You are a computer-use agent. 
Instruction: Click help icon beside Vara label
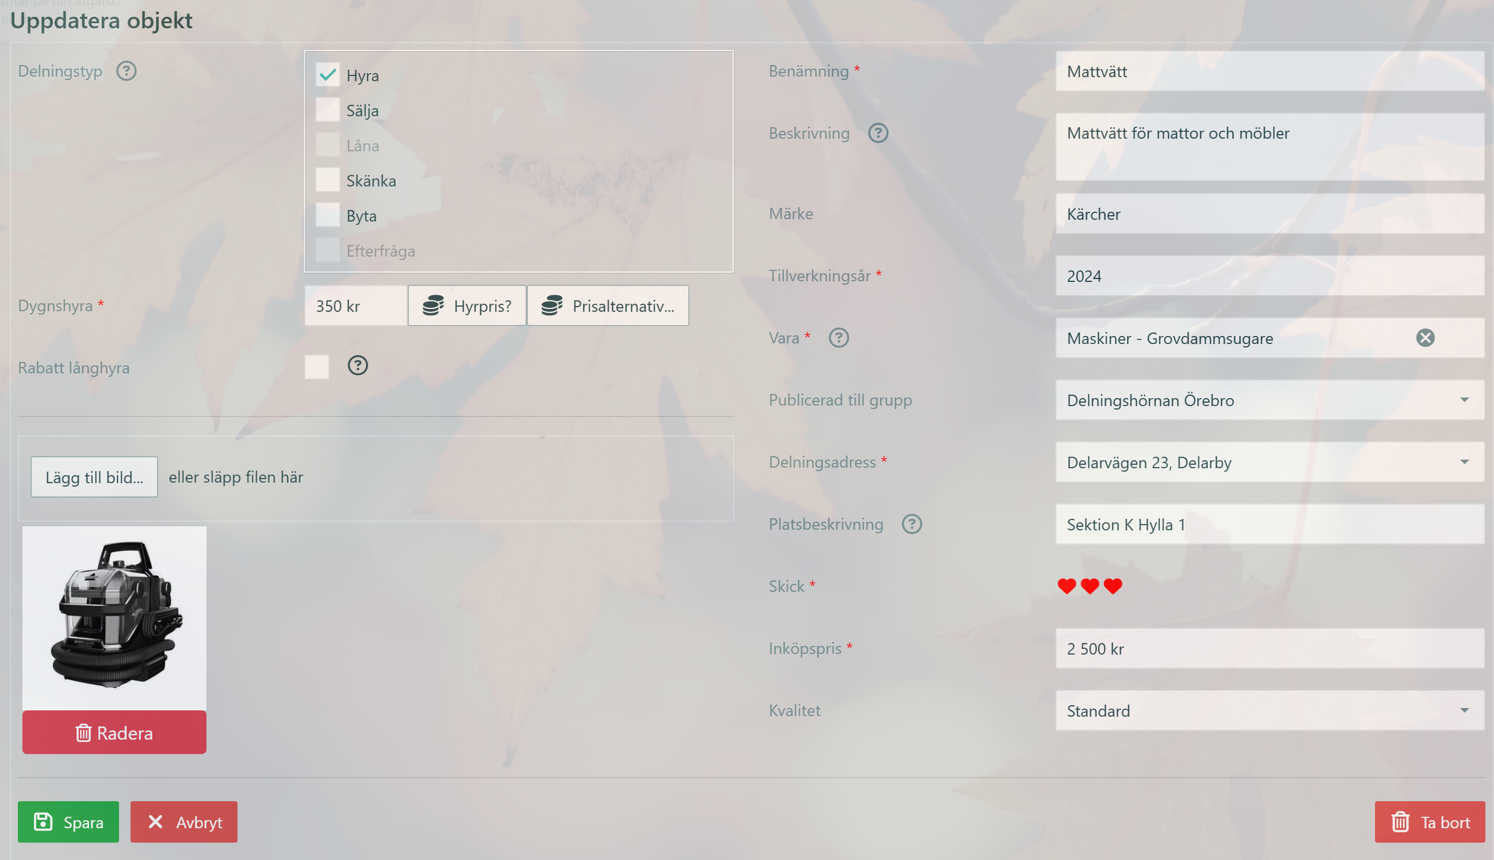[838, 338]
